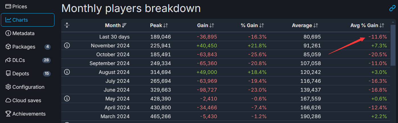The width and height of the screenshot is (398, 123).
Task: Click the move-arrows icon in the table header corner
Action: (x=67, y=25)
